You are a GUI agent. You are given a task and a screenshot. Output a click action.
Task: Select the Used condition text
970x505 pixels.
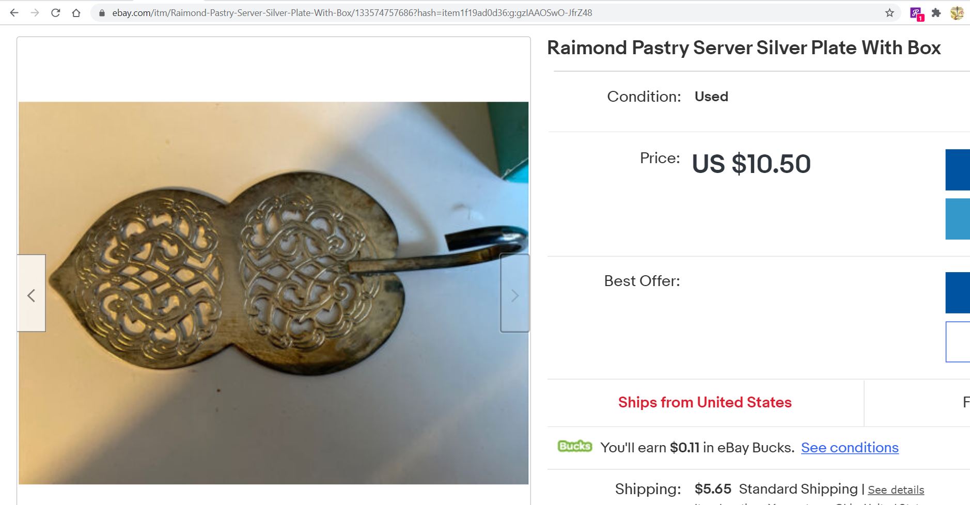711,97
